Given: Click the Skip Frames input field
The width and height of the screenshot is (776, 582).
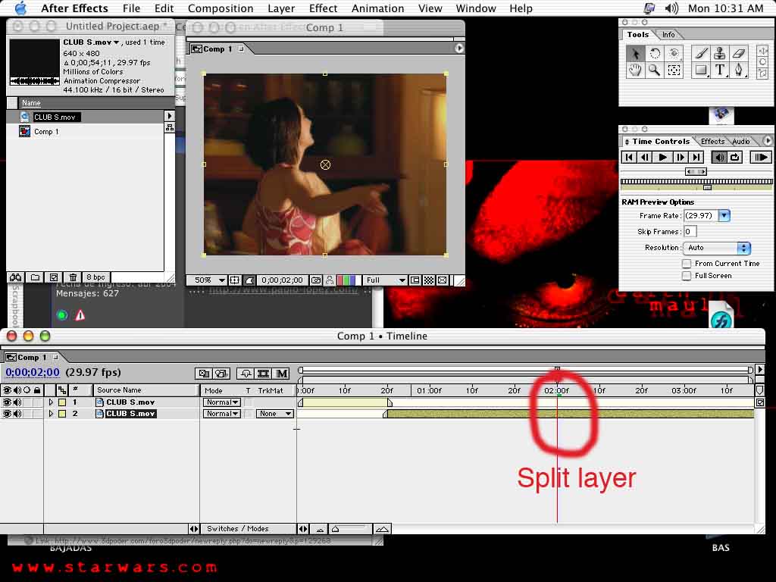Looking at the screenshot, I should coord(690,232).
